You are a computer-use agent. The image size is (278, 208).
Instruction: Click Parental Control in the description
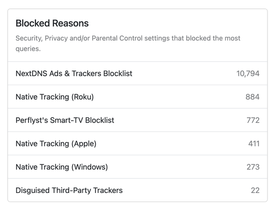tap(117, 38)
